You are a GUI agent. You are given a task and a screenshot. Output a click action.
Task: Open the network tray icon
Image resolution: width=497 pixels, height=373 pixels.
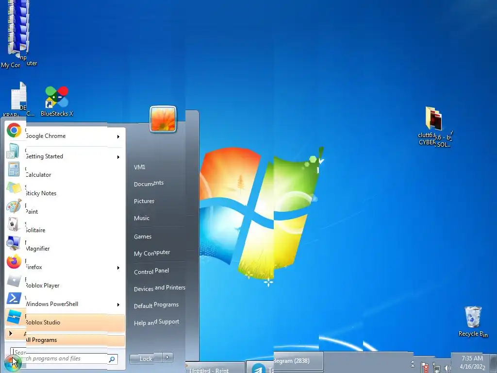tap(436, 368)
